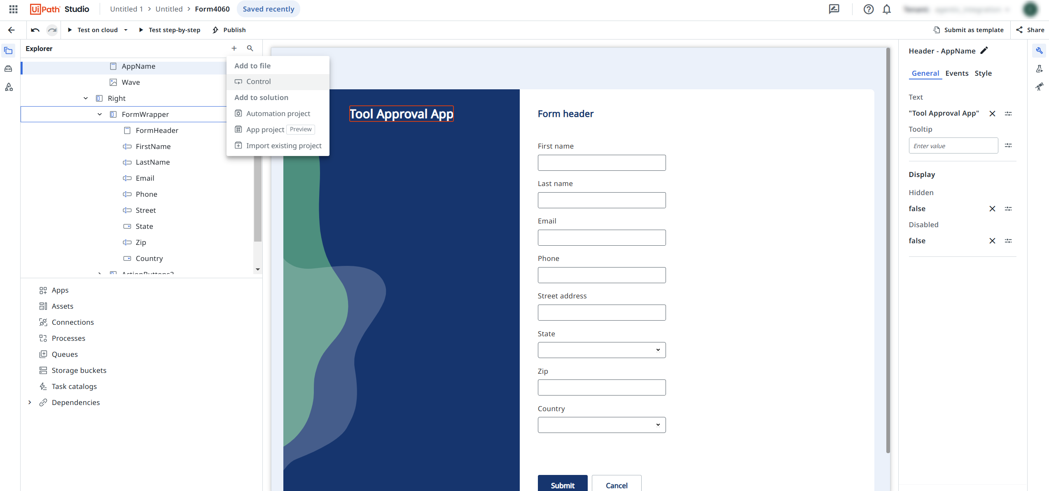The height and width of the screenshot is (491, 1049).
Task: Click the Email input field
Action: (601, 237)
